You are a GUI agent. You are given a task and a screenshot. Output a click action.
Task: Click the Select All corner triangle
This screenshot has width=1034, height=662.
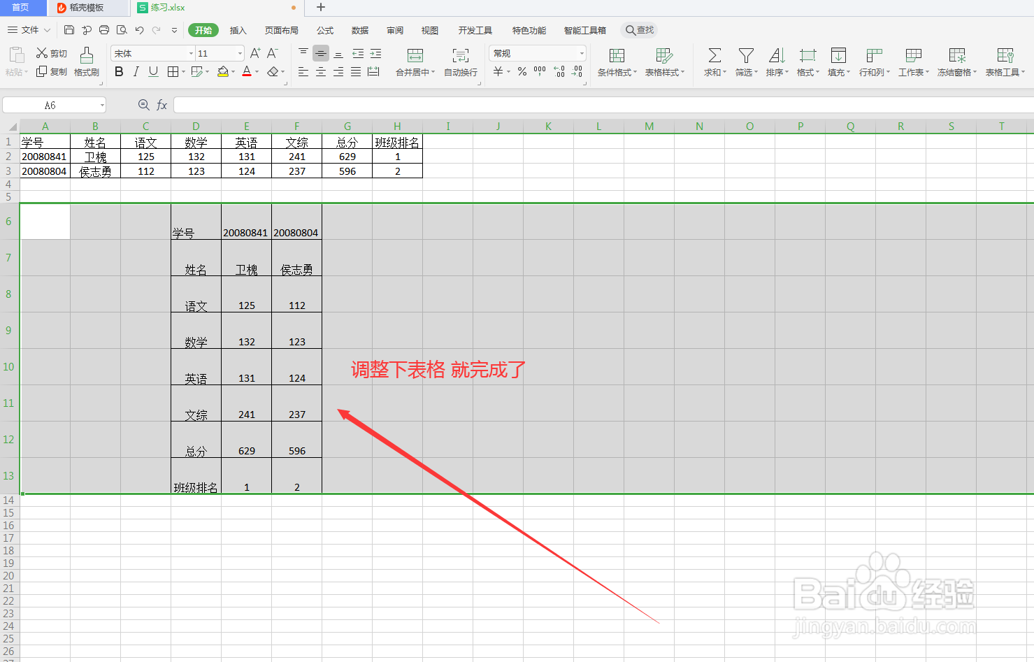13,127
